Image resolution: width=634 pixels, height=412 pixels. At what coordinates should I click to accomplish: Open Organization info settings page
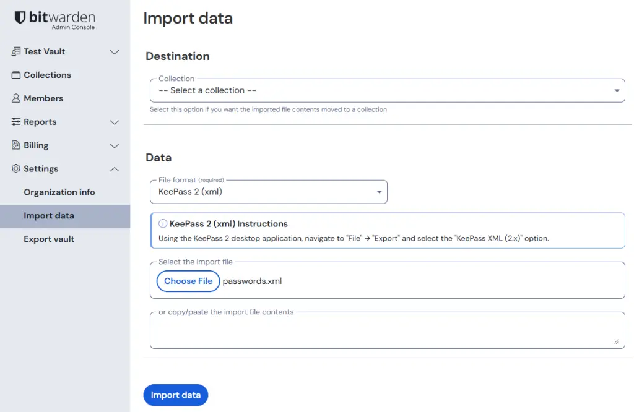point(59,192)
